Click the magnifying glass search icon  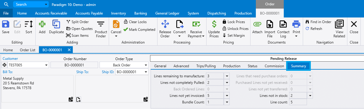pos(6,4)
